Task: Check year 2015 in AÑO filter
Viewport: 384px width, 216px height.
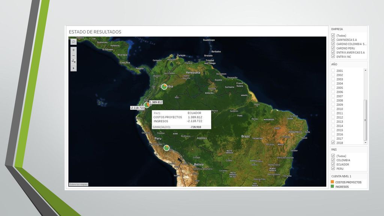Action: (x=333, y=130)
